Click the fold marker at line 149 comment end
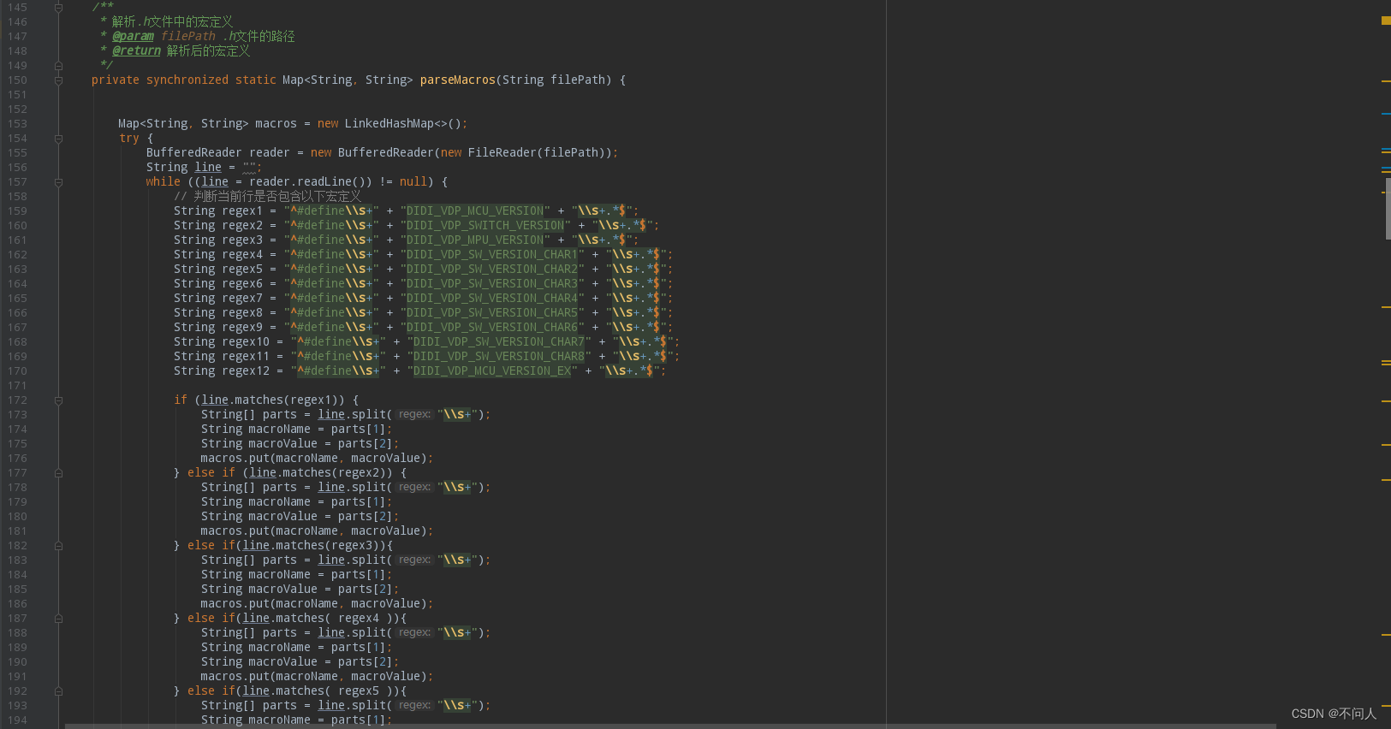Screen dimensions: 1391x729 tap(58, 66)
